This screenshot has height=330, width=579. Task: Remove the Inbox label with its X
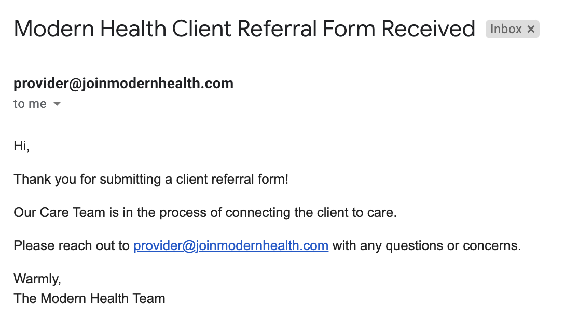[x=531, y=30]
